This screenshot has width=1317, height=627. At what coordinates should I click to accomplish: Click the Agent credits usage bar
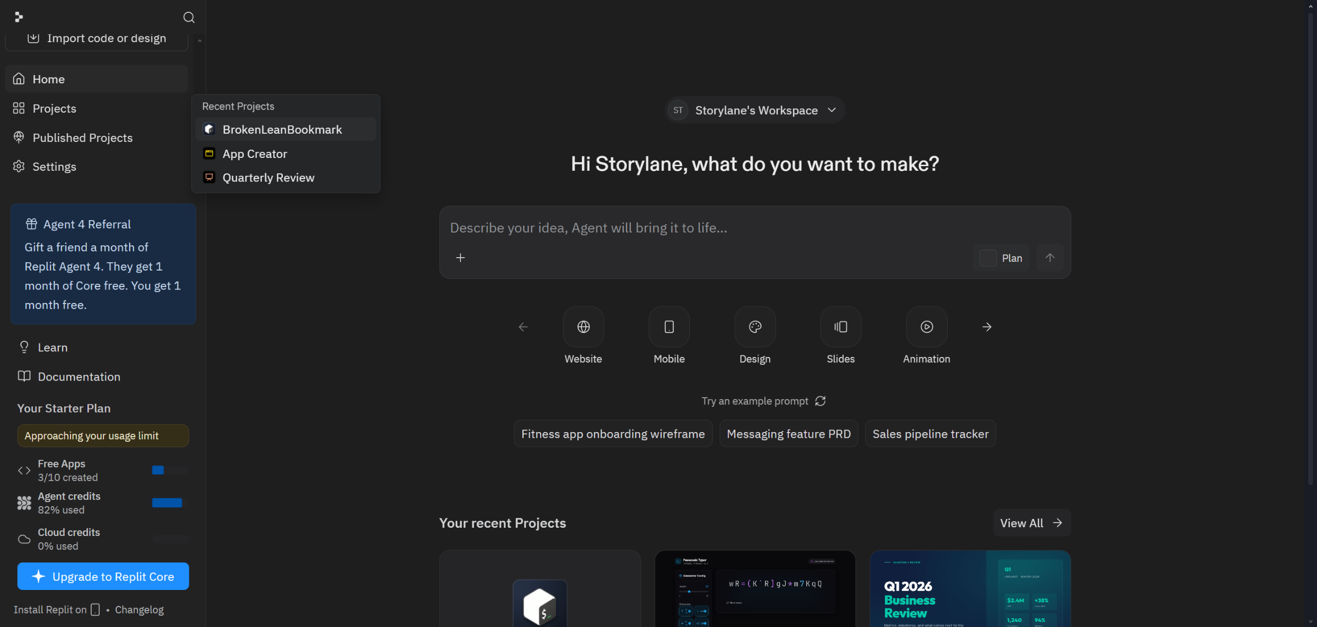(168, 503)
